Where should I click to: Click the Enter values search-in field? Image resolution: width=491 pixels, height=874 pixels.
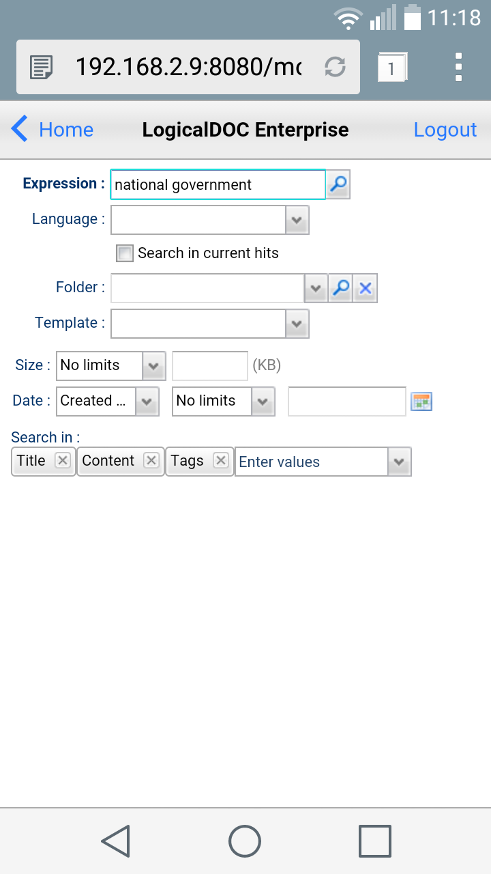[311, 462]
